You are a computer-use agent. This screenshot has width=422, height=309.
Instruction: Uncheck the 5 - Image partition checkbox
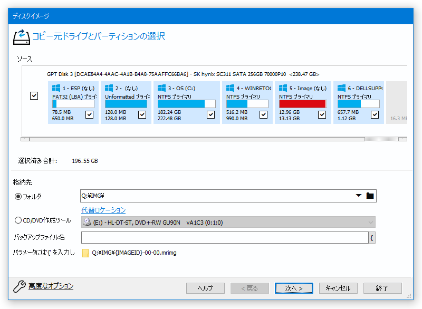coord(322,114)
